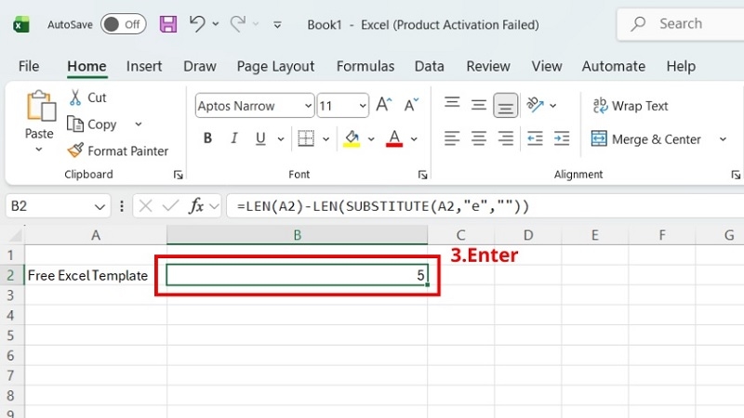Click the Undo arrow icon

tap(197, 23)
